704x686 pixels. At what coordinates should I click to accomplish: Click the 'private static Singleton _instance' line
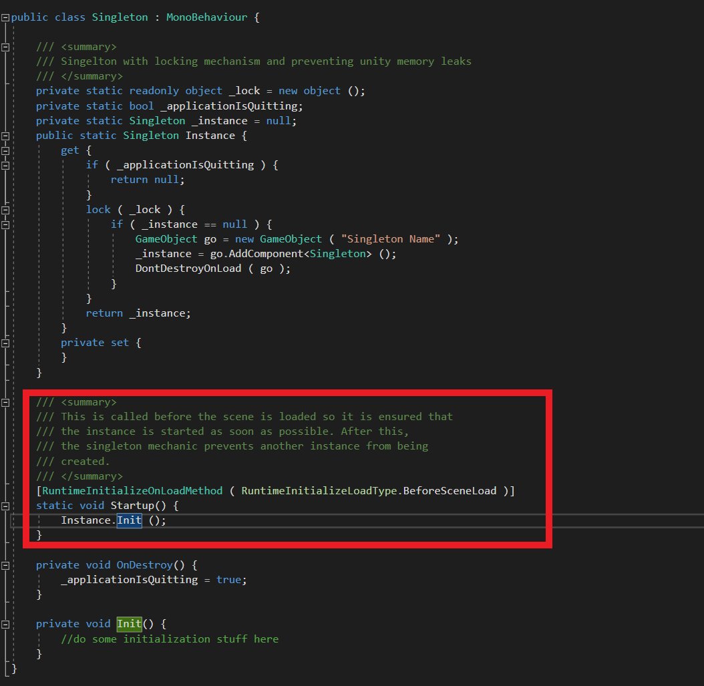pos(166,121)
